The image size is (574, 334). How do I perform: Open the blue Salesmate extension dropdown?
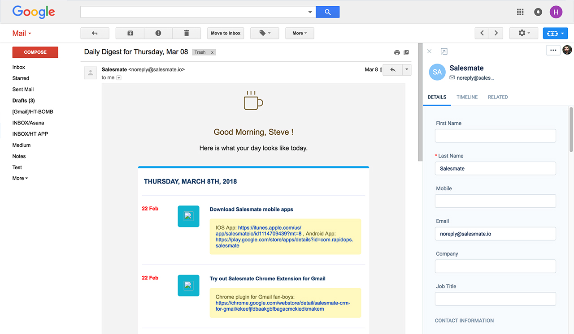(556, 33)
